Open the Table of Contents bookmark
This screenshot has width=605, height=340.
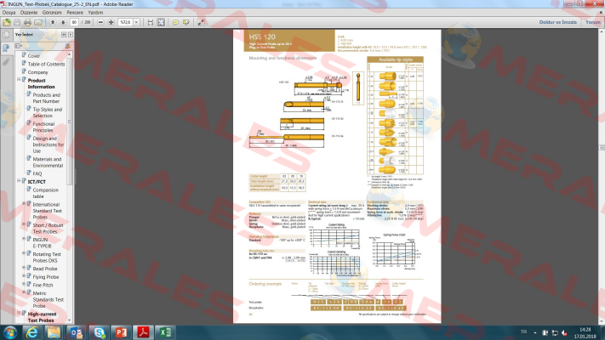(46, 64)
